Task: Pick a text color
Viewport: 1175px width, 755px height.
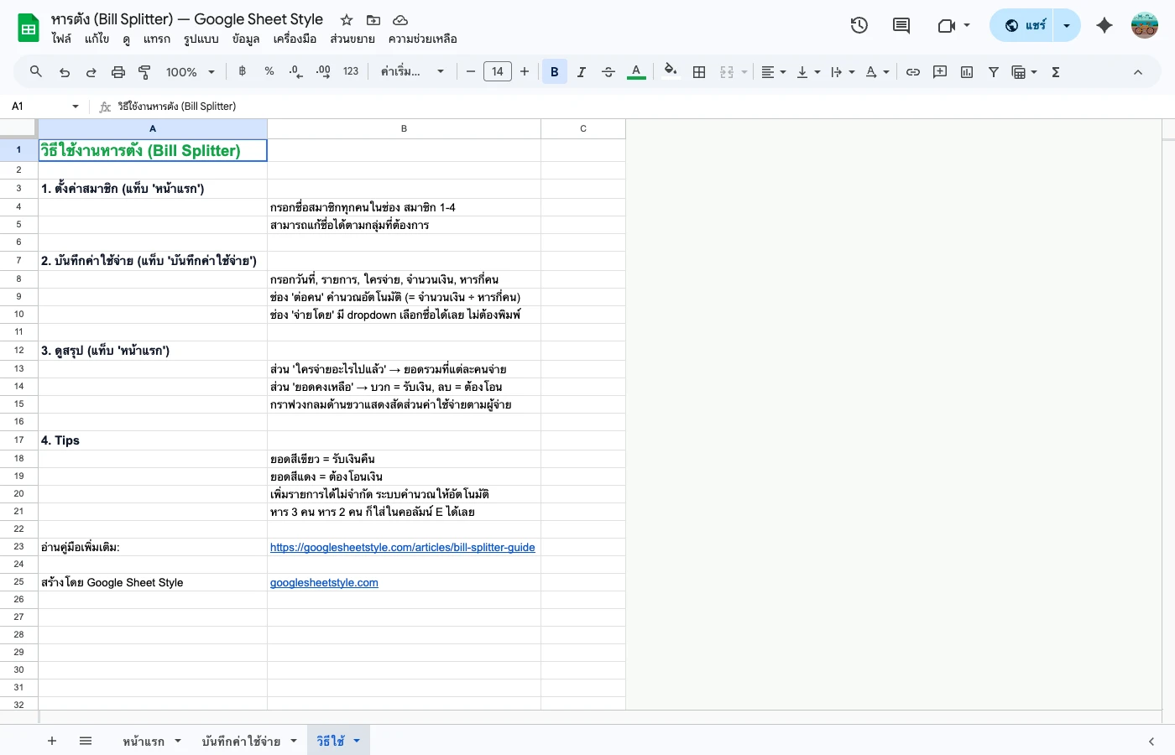Action: (x=636, y=71)
